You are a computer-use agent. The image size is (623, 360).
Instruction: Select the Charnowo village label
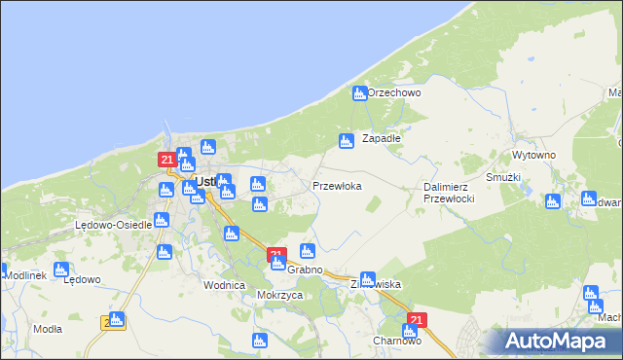[x=397, y=341]
